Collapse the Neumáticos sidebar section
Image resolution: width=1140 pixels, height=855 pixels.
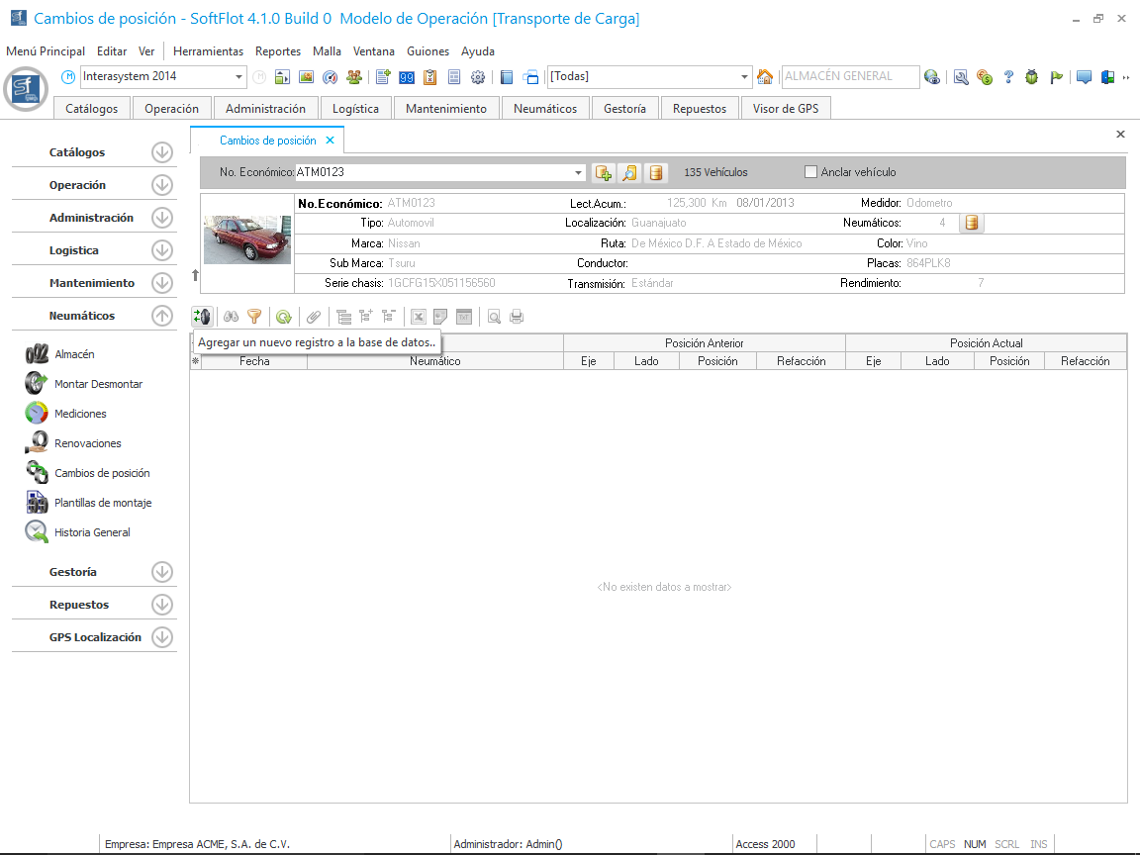162,316
